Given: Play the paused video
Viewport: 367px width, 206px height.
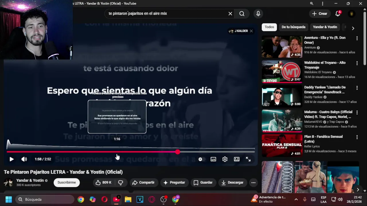Looking at the screenshot, I should tap(11, 159).
